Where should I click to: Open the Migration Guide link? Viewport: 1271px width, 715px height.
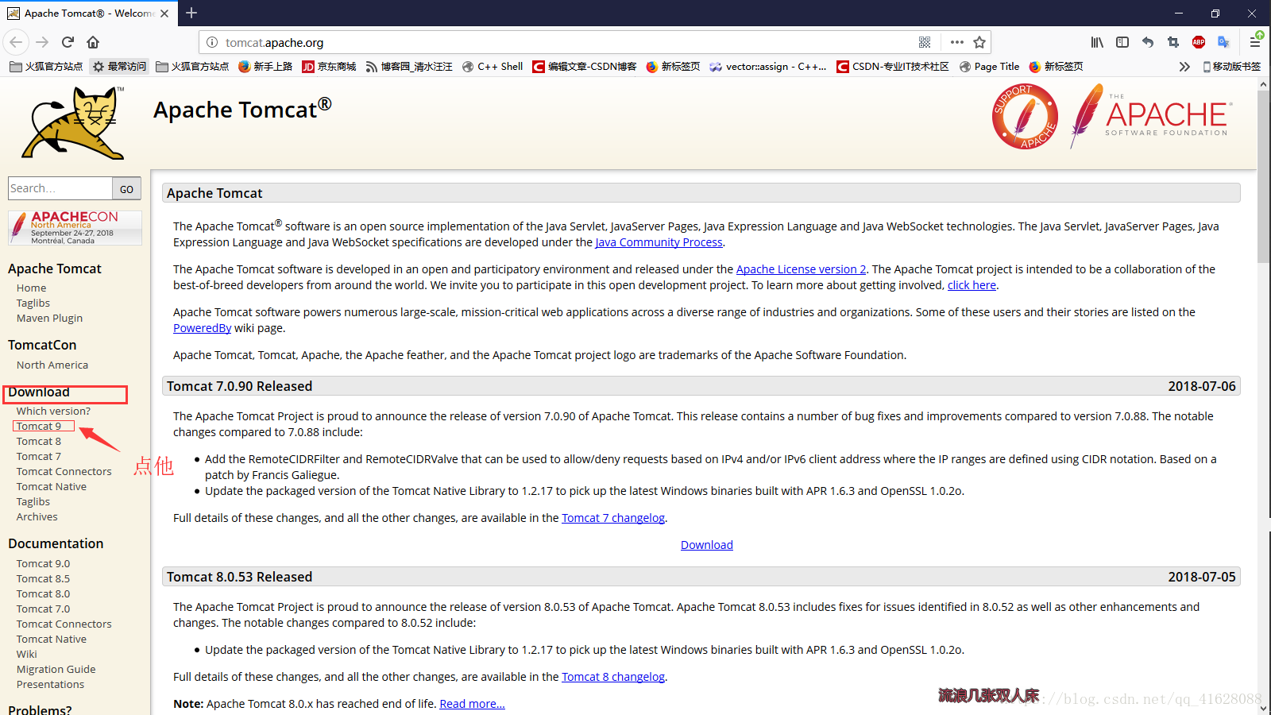pos(56,669)
